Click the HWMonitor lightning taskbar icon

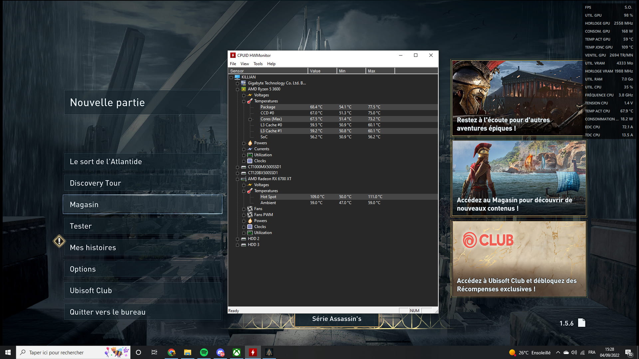tap(253, 352)
